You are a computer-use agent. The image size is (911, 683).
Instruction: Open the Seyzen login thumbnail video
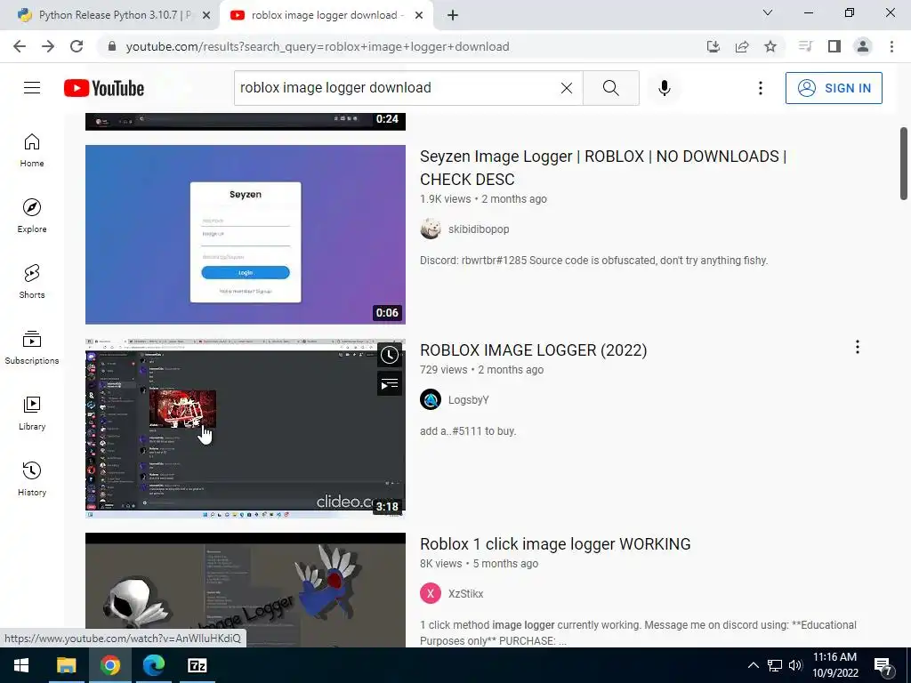pyautogui.click(x=246, y=235)
